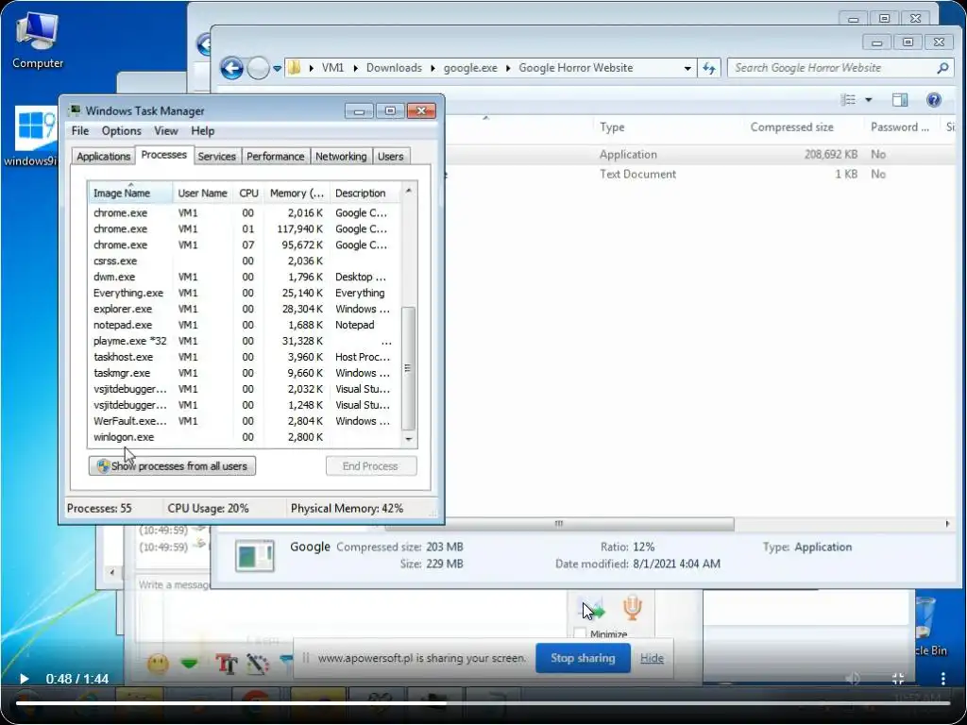Open the Options menu in Task Manager
The width and height of the screenshot is (967, 725).
tap(122, 130)
